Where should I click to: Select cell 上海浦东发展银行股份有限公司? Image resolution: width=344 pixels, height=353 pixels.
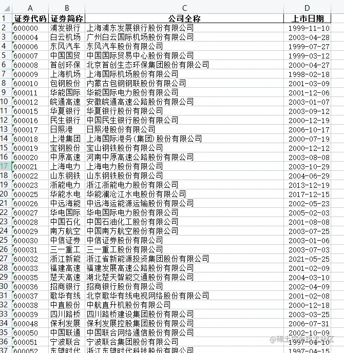(x=184, y=28)
